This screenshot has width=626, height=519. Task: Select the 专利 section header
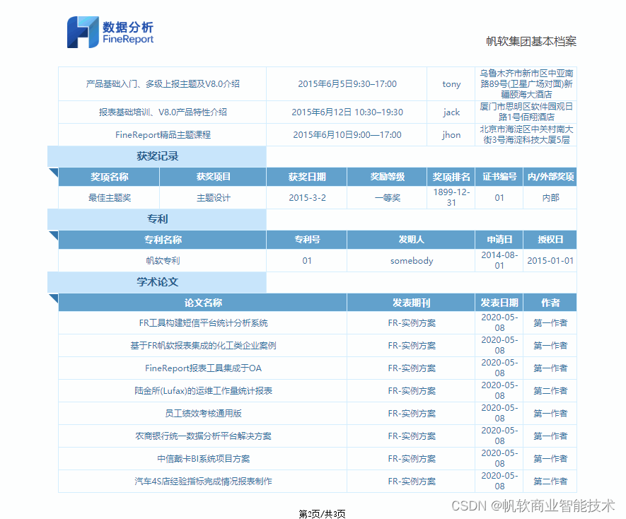pos(157,219)
